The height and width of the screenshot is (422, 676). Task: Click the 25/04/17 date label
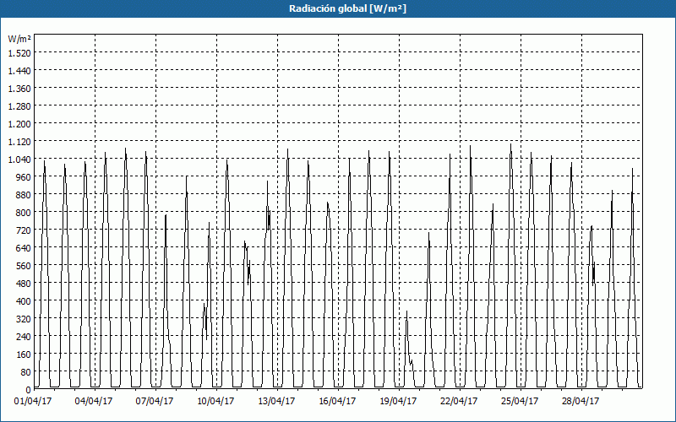[520, 402]
